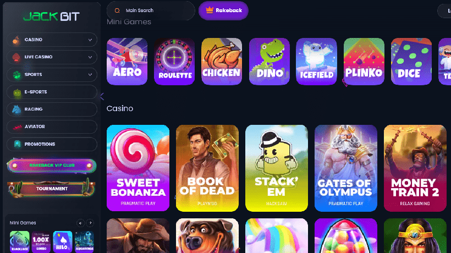Play the Dino mini game
Screen dimensions: 451x253
tap(269, 62)
